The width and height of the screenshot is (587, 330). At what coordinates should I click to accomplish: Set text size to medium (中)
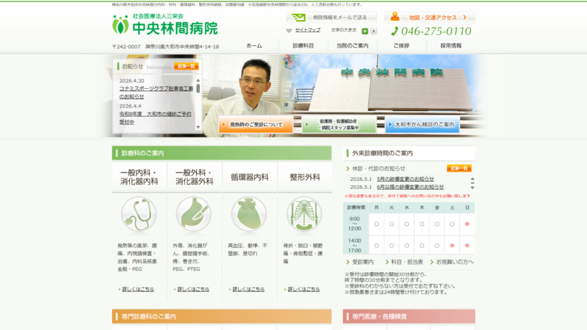coord(365,31)
